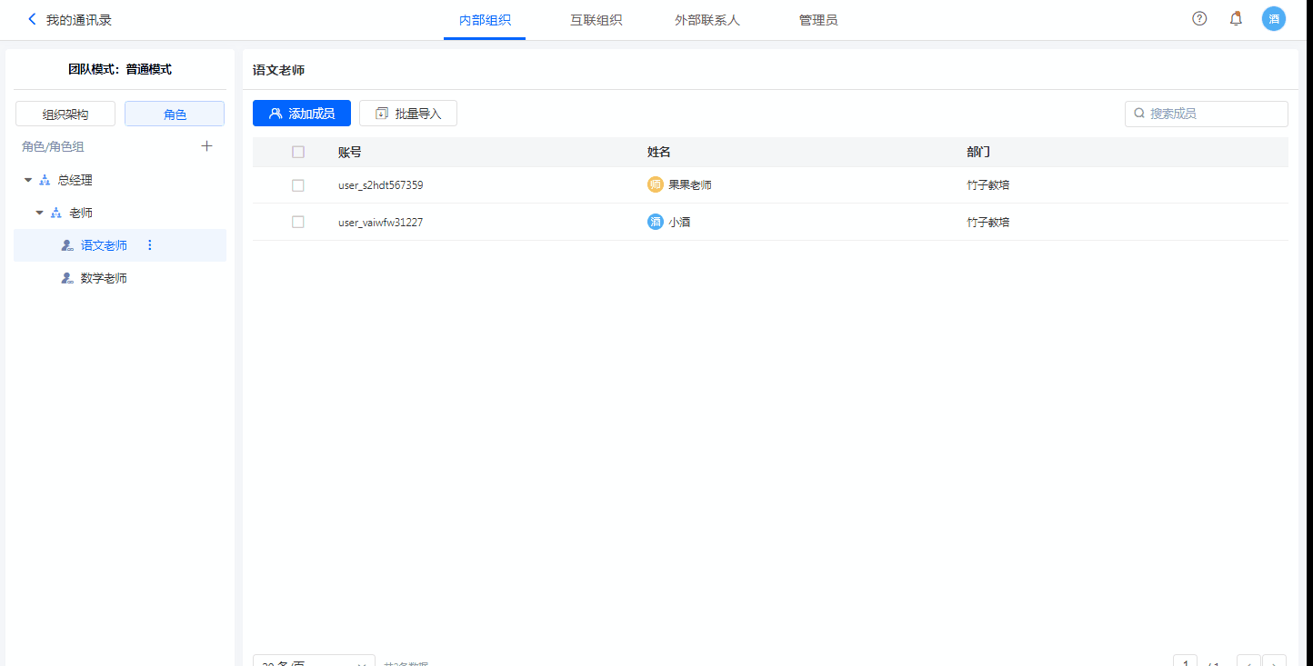Open the page size dropdown
Image resolution: width=1313 pixels, height=666 pixels.
click(x=314, y=661)
